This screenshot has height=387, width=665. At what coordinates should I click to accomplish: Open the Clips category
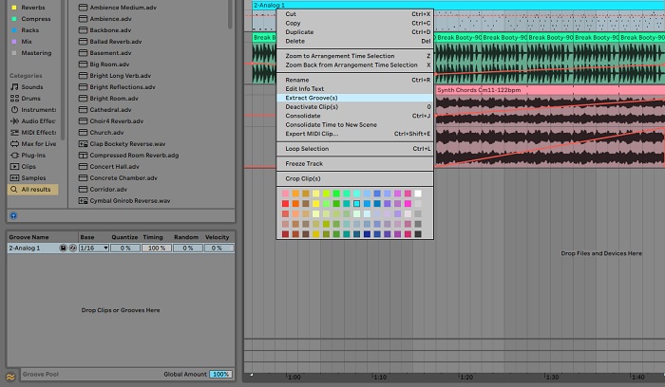[x=24, y=167]
